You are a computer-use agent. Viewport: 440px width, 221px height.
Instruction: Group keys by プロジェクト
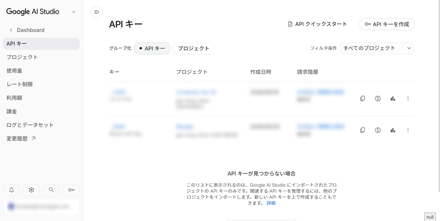[194, 48]
